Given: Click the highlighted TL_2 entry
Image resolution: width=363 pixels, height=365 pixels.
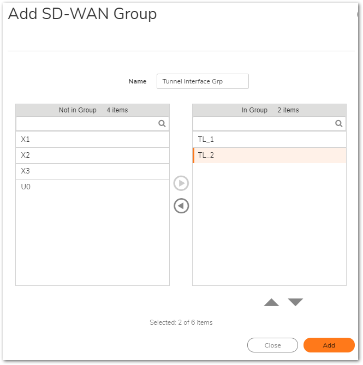Looking at the screenshot, I should tap(269, 155).
